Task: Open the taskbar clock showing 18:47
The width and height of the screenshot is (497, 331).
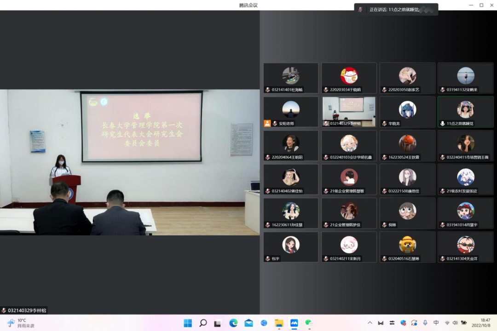Action: click(481, 323)
